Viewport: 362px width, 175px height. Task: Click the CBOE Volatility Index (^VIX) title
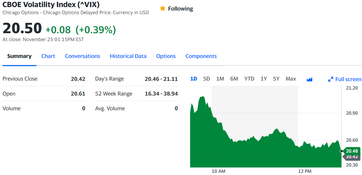click(x=51, y=4)
